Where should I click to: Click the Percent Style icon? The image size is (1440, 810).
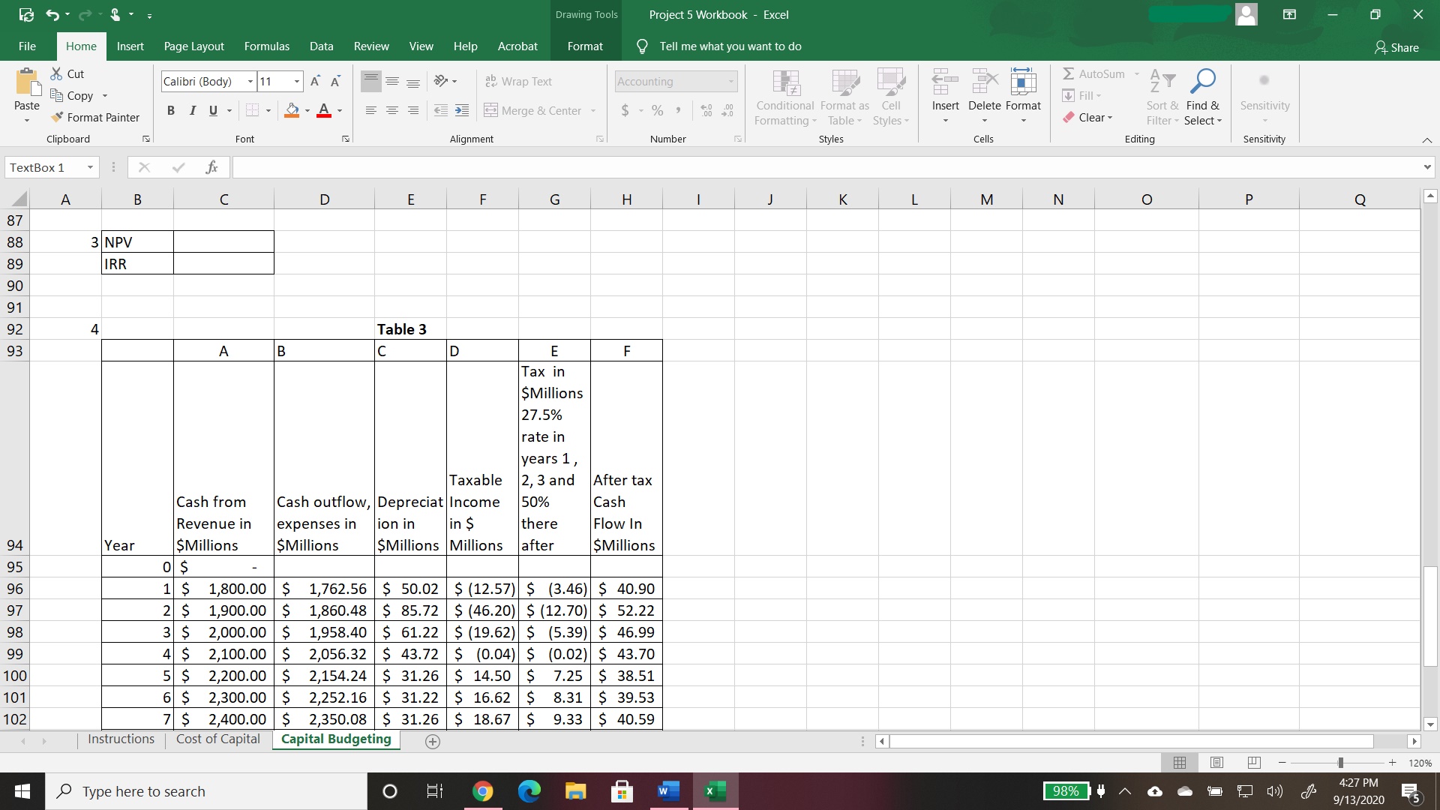tap(657, 110)
